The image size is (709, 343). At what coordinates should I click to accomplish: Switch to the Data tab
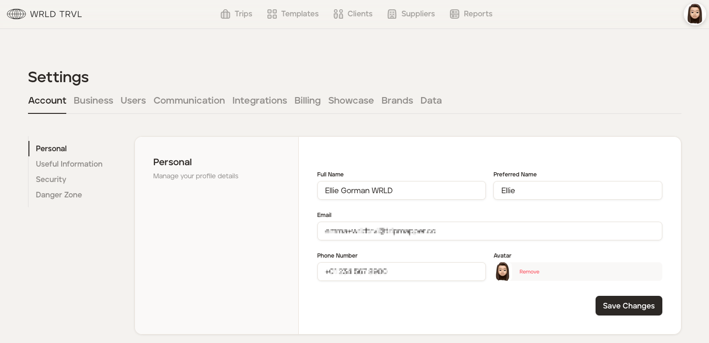431,100
